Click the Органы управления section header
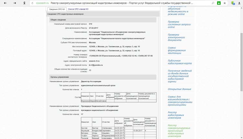Viewport: 243px width, 139px height. click(x=103, y=77)
